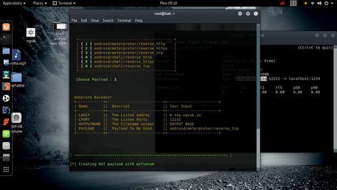The height and width of the screenshot is (190, 337).
Task: Open the network status icon in top bar
Action: (x=312, y=3)
